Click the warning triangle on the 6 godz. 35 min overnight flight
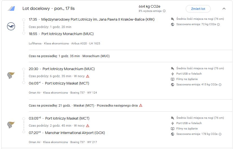Screen dimensions: 234x149 pyautogui.click(x=88, y=76)
